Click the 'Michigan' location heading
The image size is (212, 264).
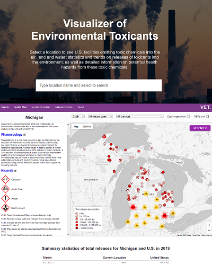pos(35,117)
